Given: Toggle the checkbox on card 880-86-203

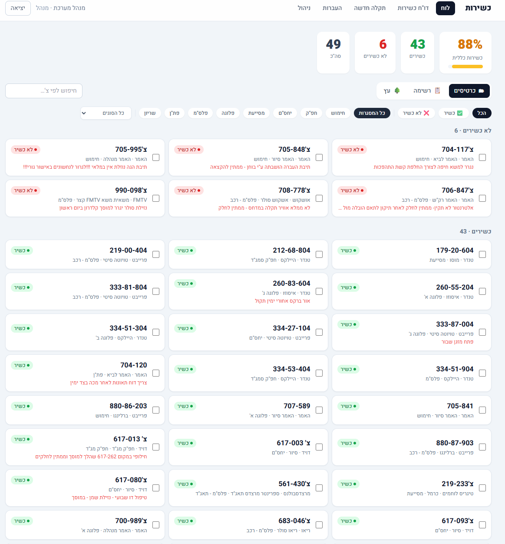Looking at the screenshot, I should 156,410.
